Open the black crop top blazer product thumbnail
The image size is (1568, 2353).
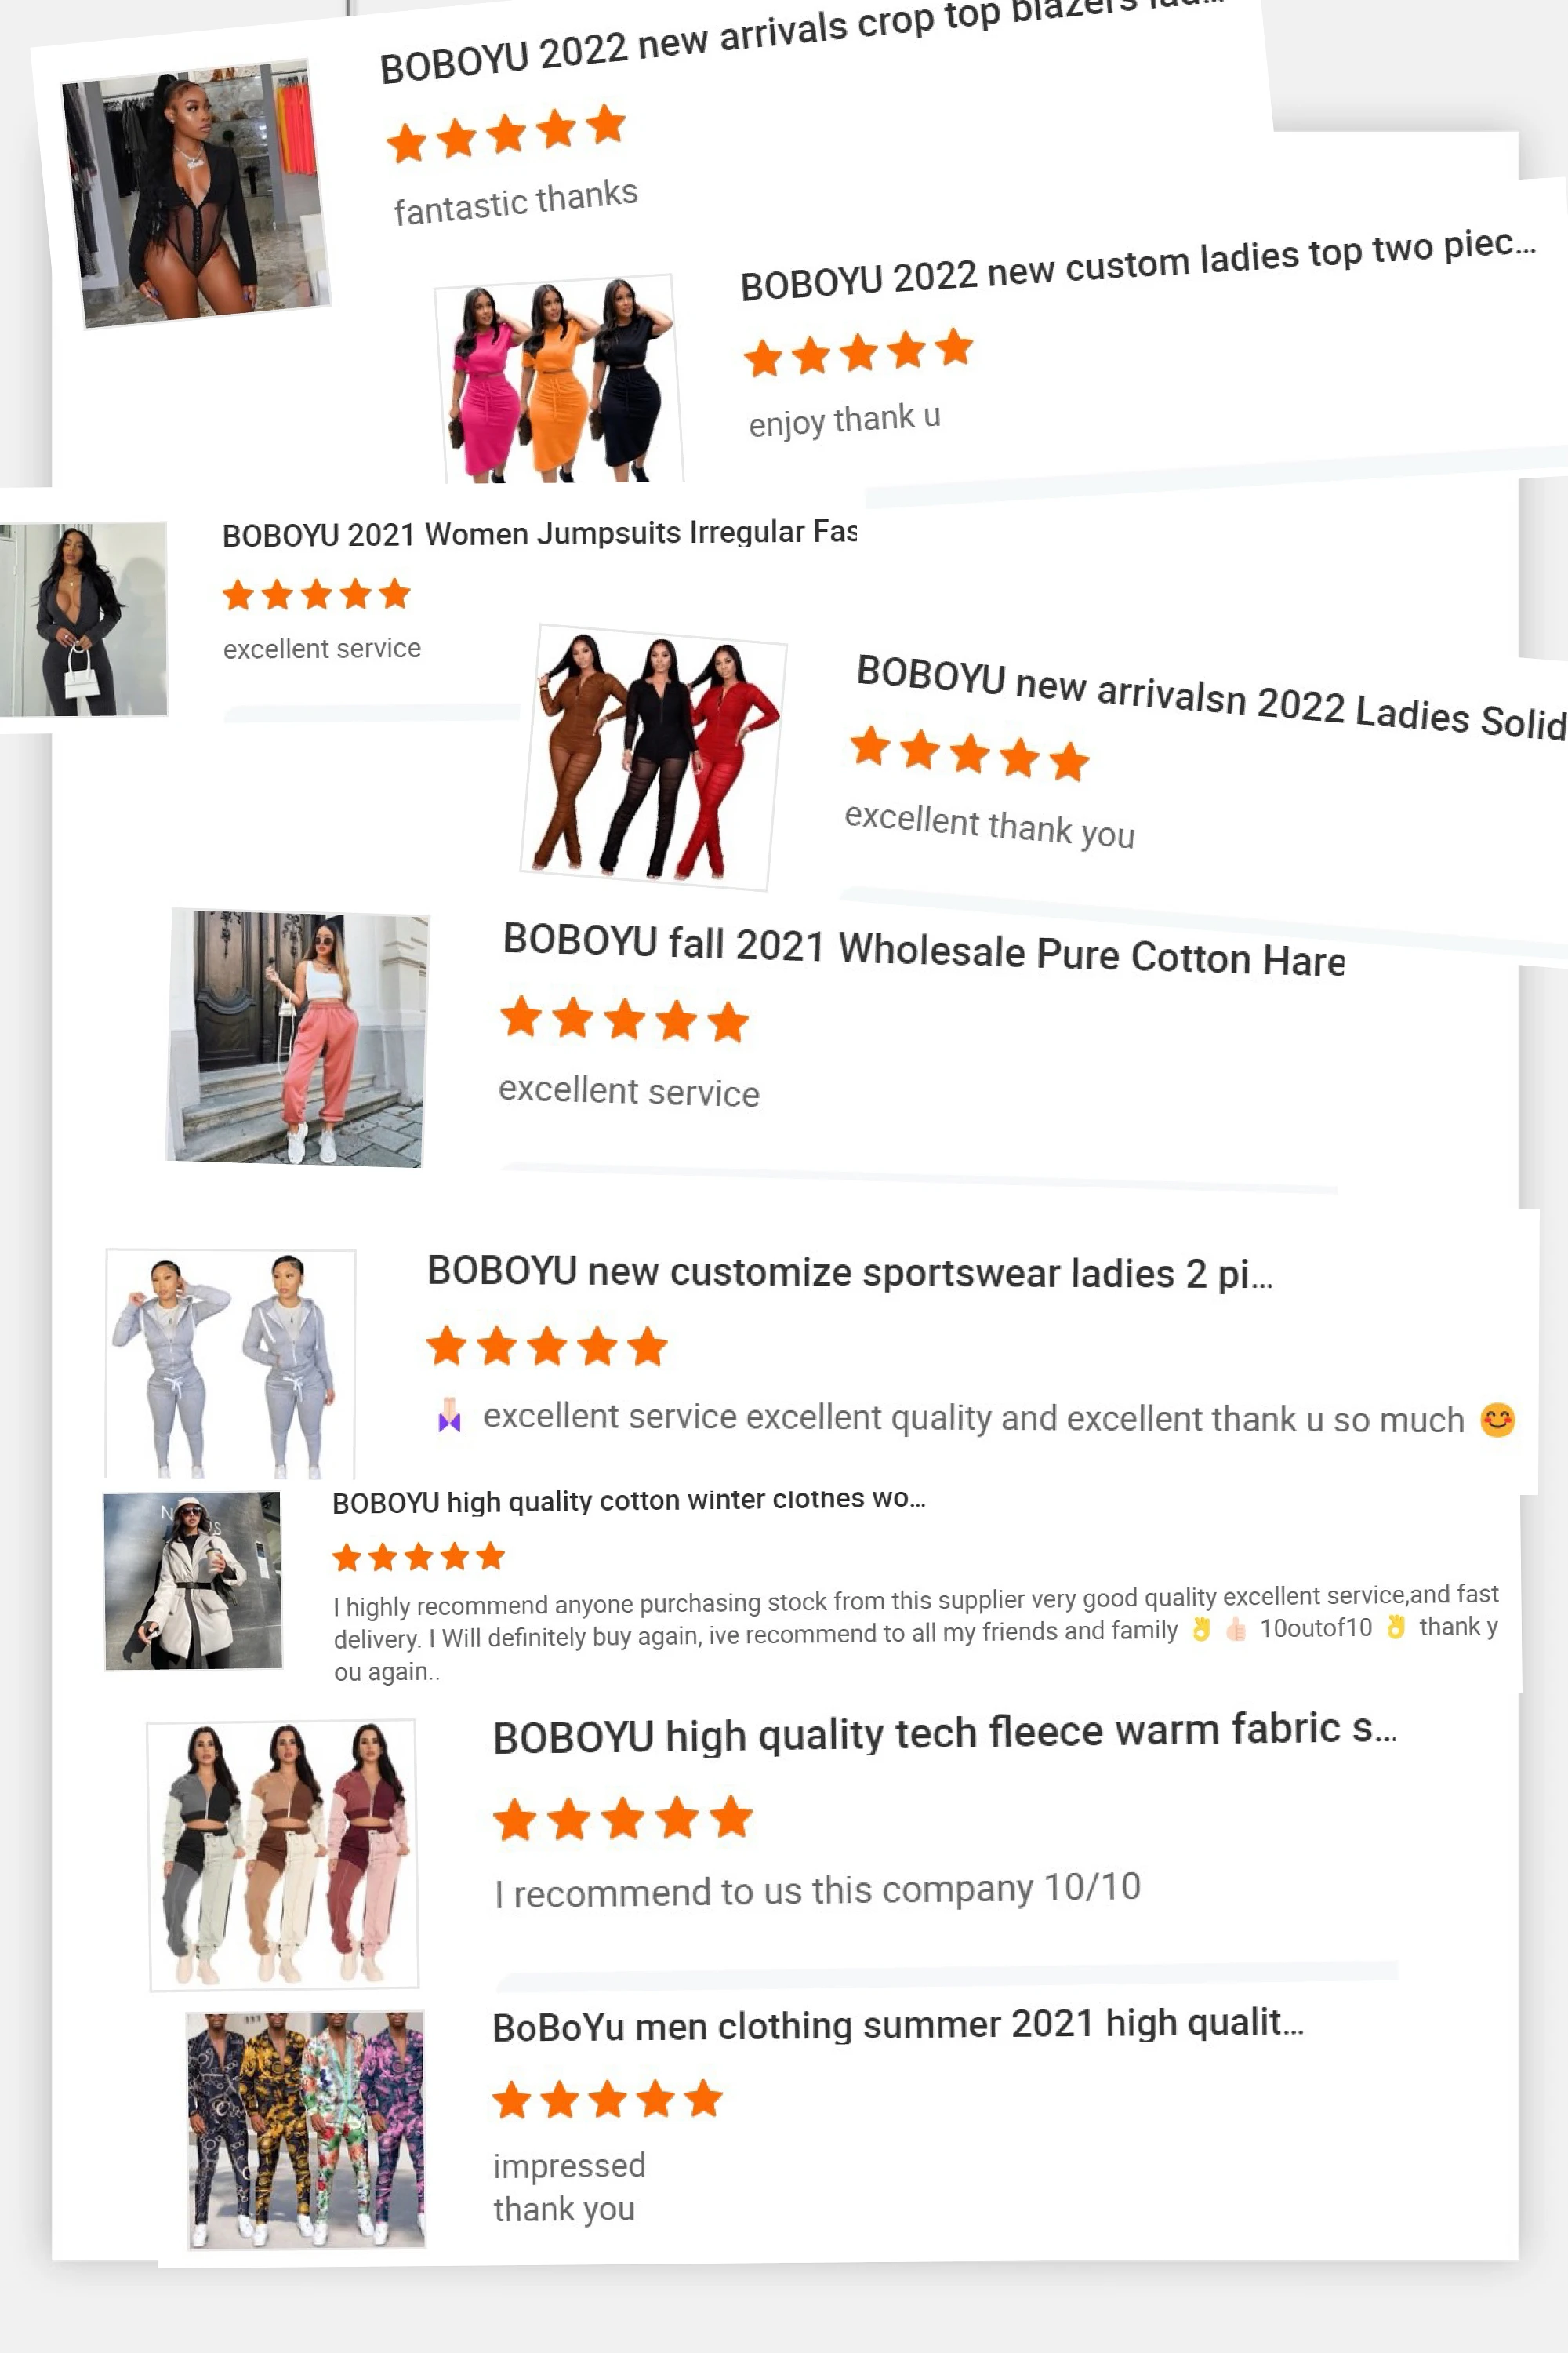coord(196,194)
